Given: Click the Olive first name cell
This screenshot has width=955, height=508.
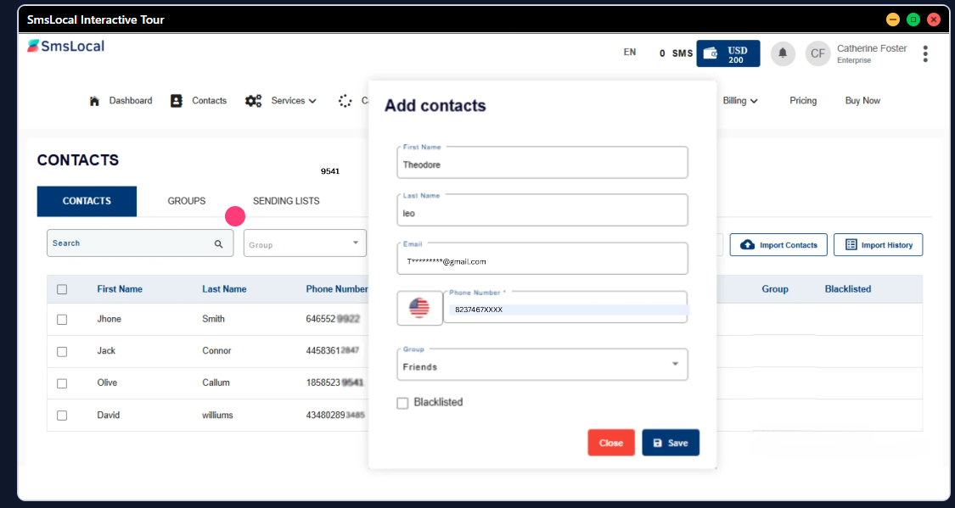Looking at the screenshot, I should pyautogui.click(x=107, y=383).
